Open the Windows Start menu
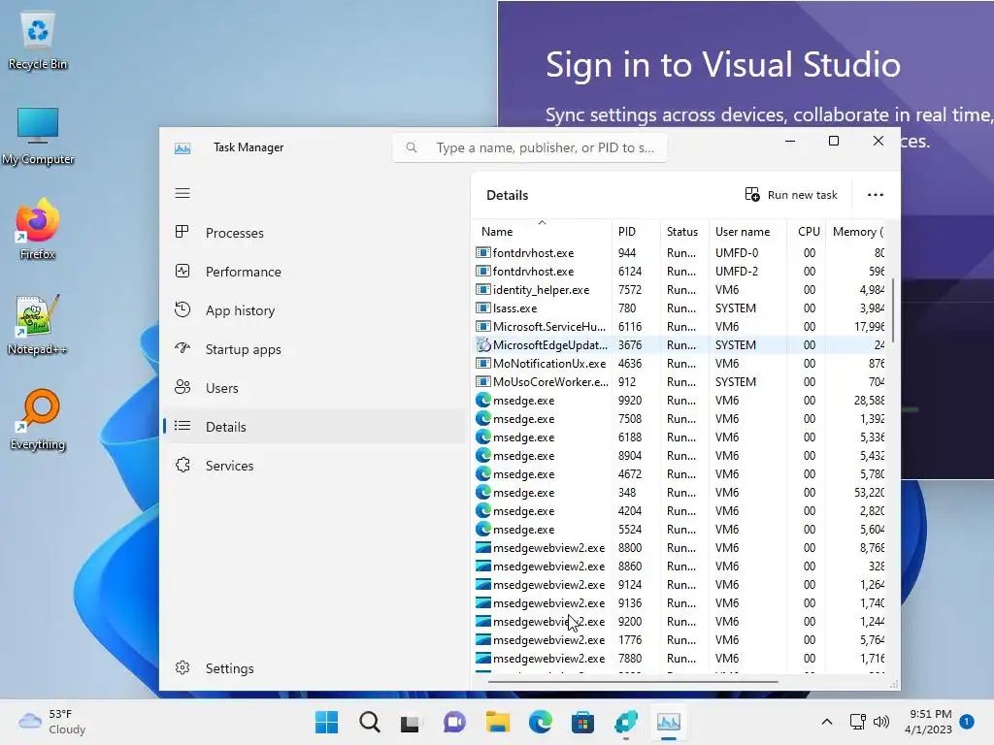This screenshot has width=994, height=745. click(x=326, y=722)
